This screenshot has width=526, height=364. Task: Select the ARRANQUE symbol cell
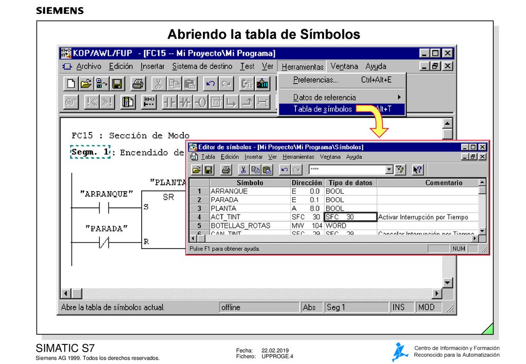coord(250,191)
